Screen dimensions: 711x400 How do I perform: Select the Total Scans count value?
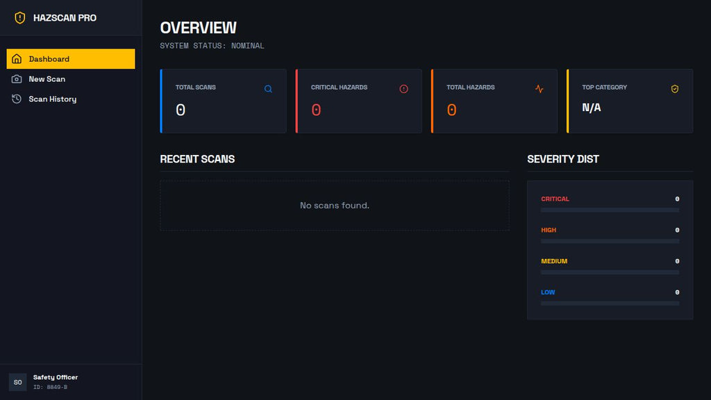(181, 110)
